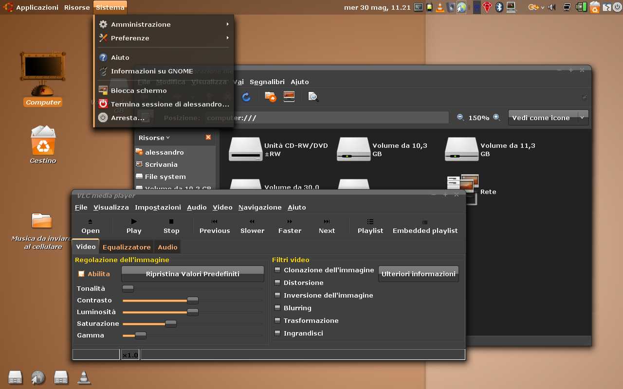This screenshot has height=389, width=623.
Task: Choose Arresta... from Sistema menu
Action: click(164, 118)
